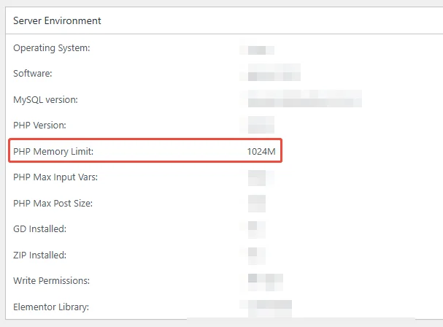Click the Server Environment panel header

click(x=57, y=20)
